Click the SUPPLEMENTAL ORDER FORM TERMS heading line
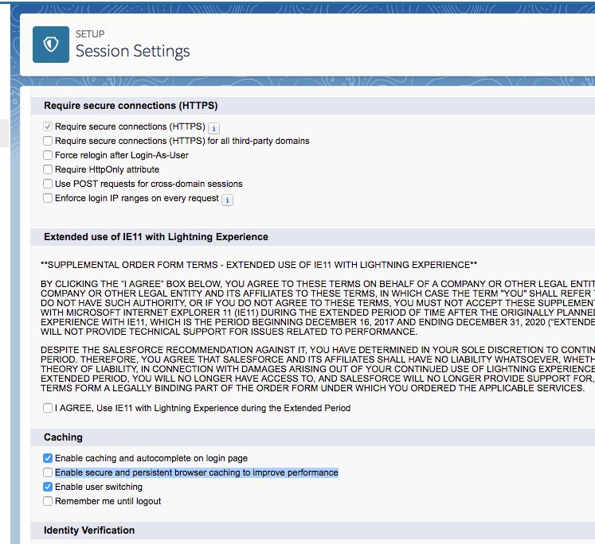 [x=259, y=265]
